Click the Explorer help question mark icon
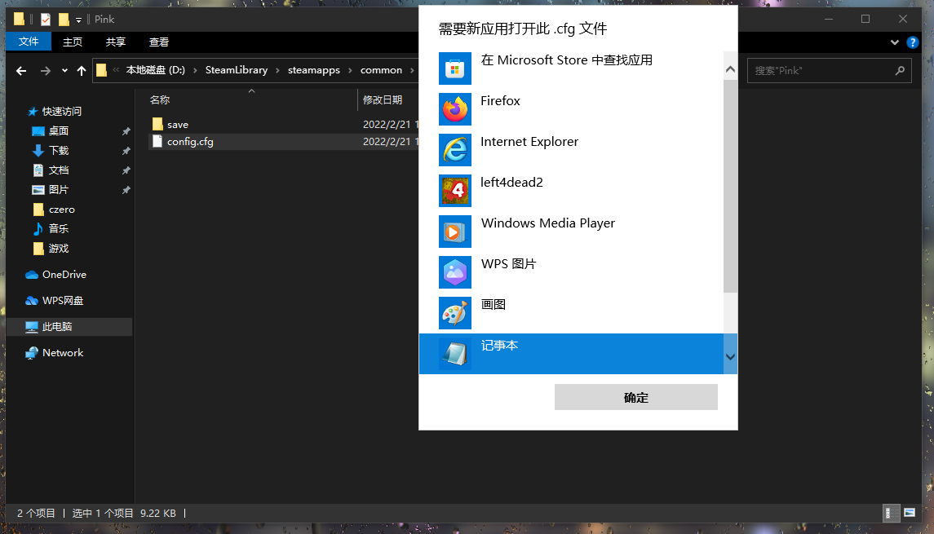The height and width of the screenshot is (534, 934). tap(912, 42)
